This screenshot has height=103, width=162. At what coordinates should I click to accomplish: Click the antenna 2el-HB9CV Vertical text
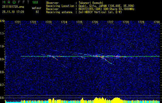(100, 12)
